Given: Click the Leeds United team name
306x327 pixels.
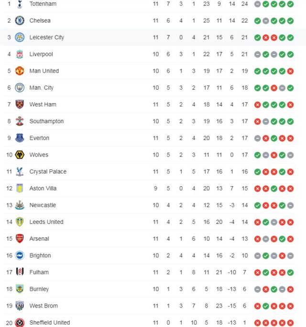Looking at the screenshot, I should coord(46,222).
